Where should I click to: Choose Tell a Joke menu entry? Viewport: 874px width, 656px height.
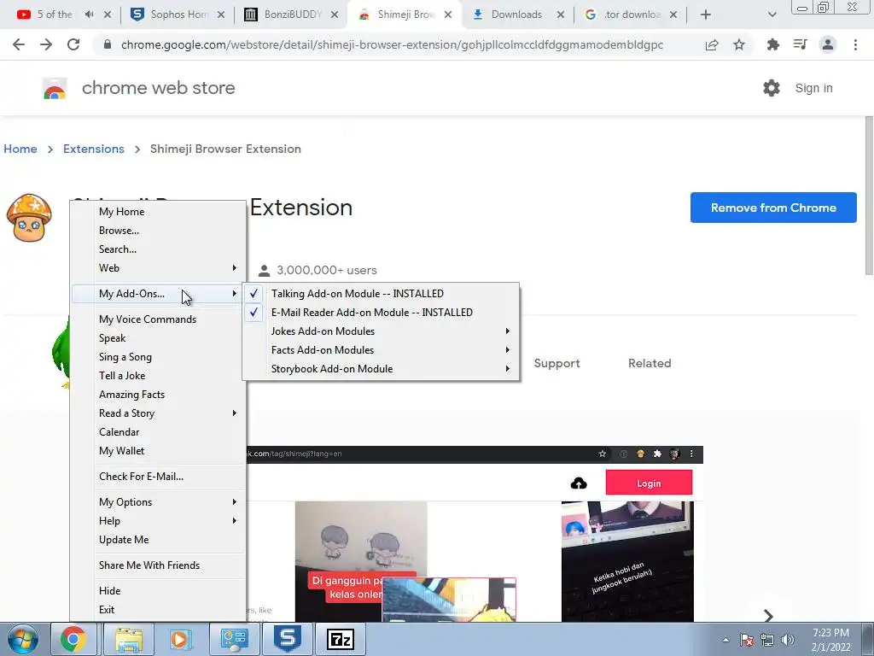click(158, 376)
